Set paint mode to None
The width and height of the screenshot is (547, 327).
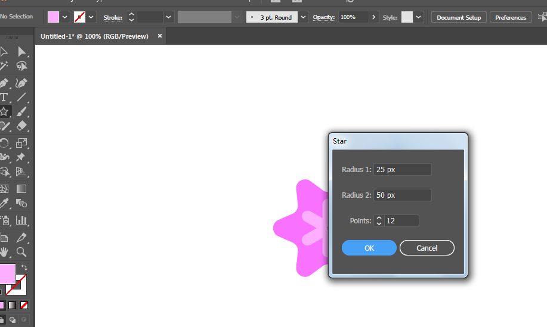(x=24, y=306)
